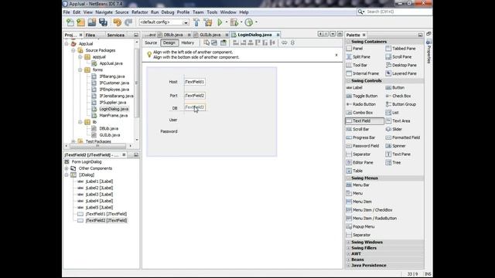
Task: Click the Debug Project toolbar icon
Action: (x=234, y=22)
